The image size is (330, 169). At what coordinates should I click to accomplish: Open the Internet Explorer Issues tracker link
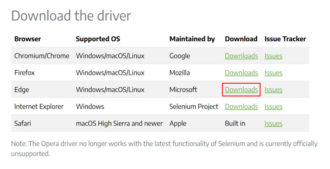click(273, 106)
